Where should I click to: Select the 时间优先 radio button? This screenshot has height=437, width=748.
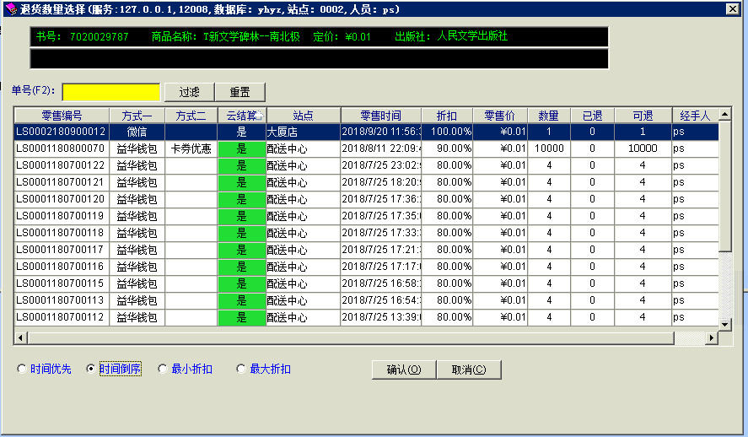tap(22, 370)
